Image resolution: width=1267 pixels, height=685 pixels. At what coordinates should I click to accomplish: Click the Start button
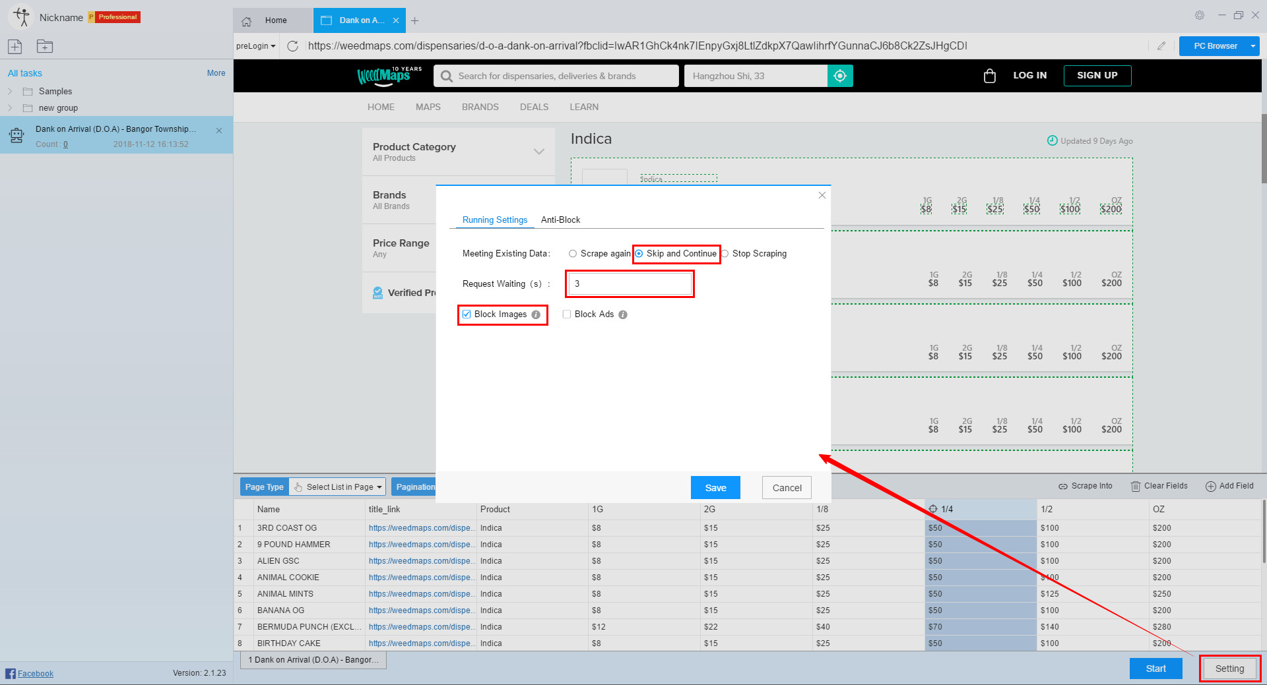pyautogui.click(x=1155, y=669)
